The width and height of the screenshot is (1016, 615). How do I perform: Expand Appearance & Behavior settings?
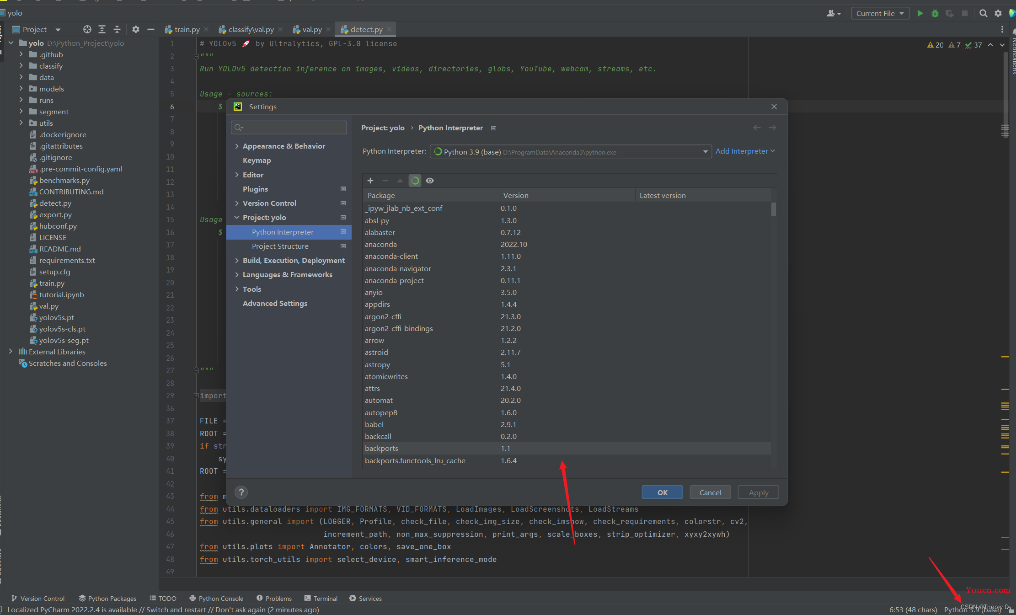coord(237,146)
